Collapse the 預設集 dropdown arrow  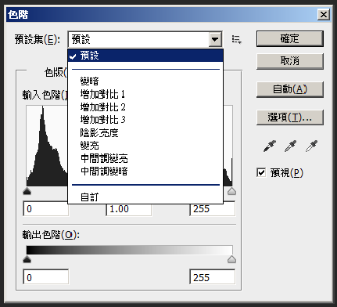(215, 39)
